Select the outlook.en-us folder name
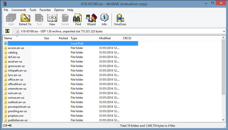This screenshot has width=228, height=130. [17, 102]
